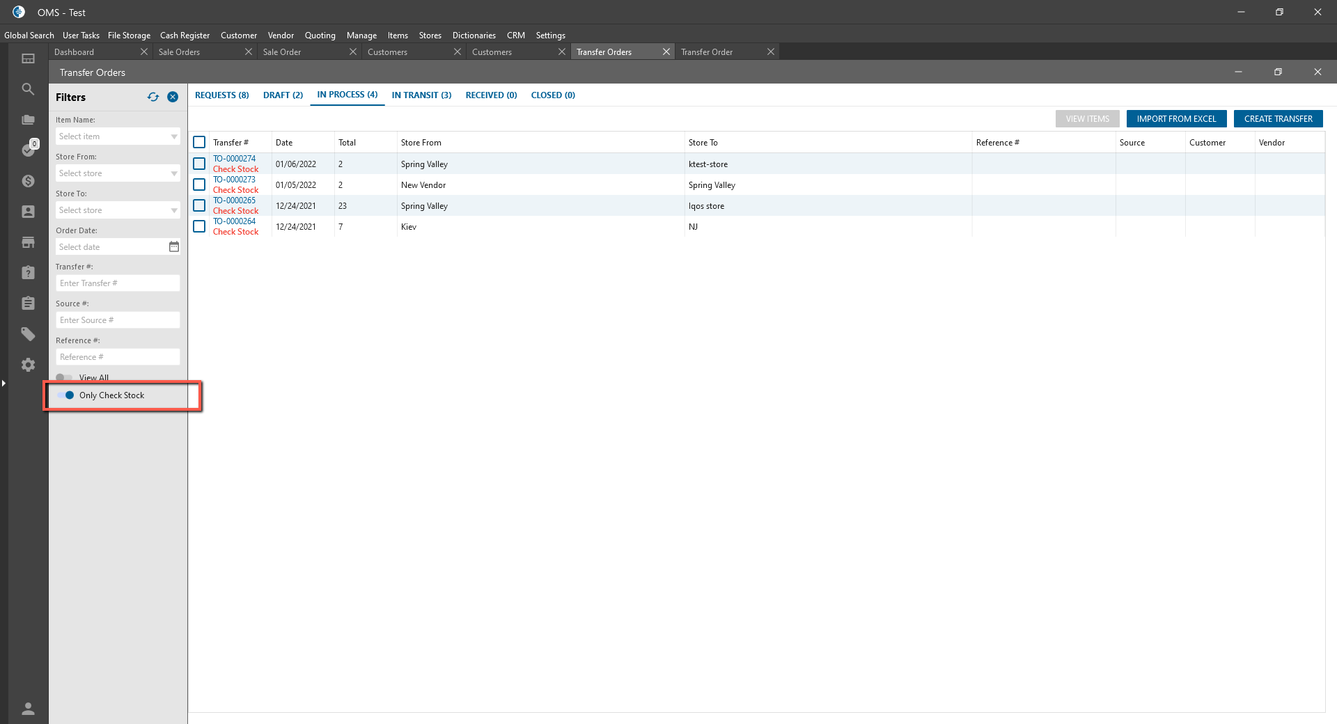
Task: Close the Transfer Order tab
Action: tap(771, 52)
